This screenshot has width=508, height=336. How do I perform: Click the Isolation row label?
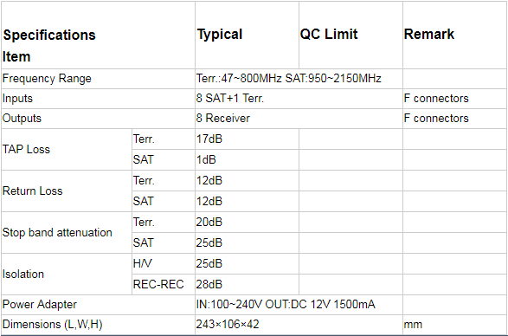(x=23, y=274)
